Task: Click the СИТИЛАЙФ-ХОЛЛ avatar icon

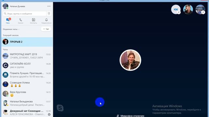Action: [x=6, y=65]
